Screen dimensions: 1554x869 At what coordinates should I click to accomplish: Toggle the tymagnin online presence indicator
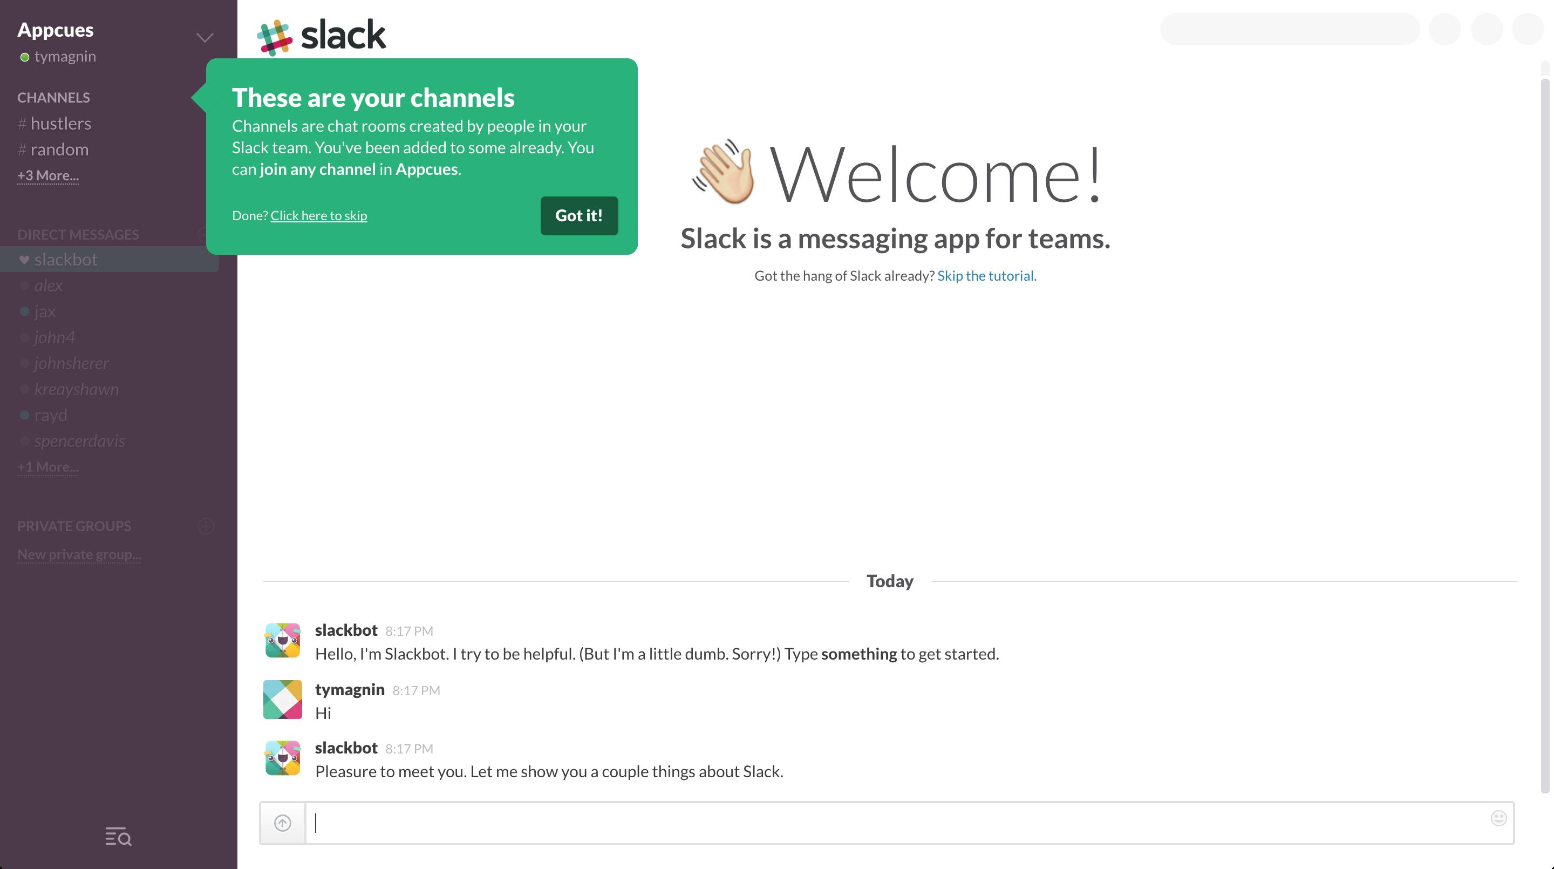pyautogui.click(x=24, y=57)
